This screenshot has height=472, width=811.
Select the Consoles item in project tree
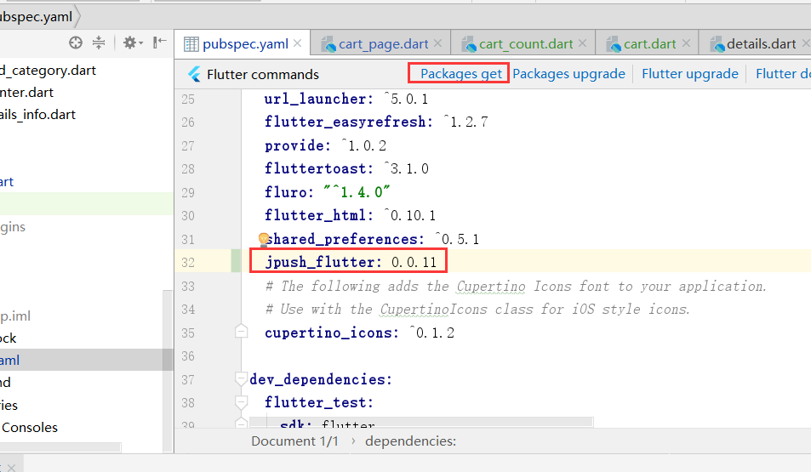[x=30, y=428]
